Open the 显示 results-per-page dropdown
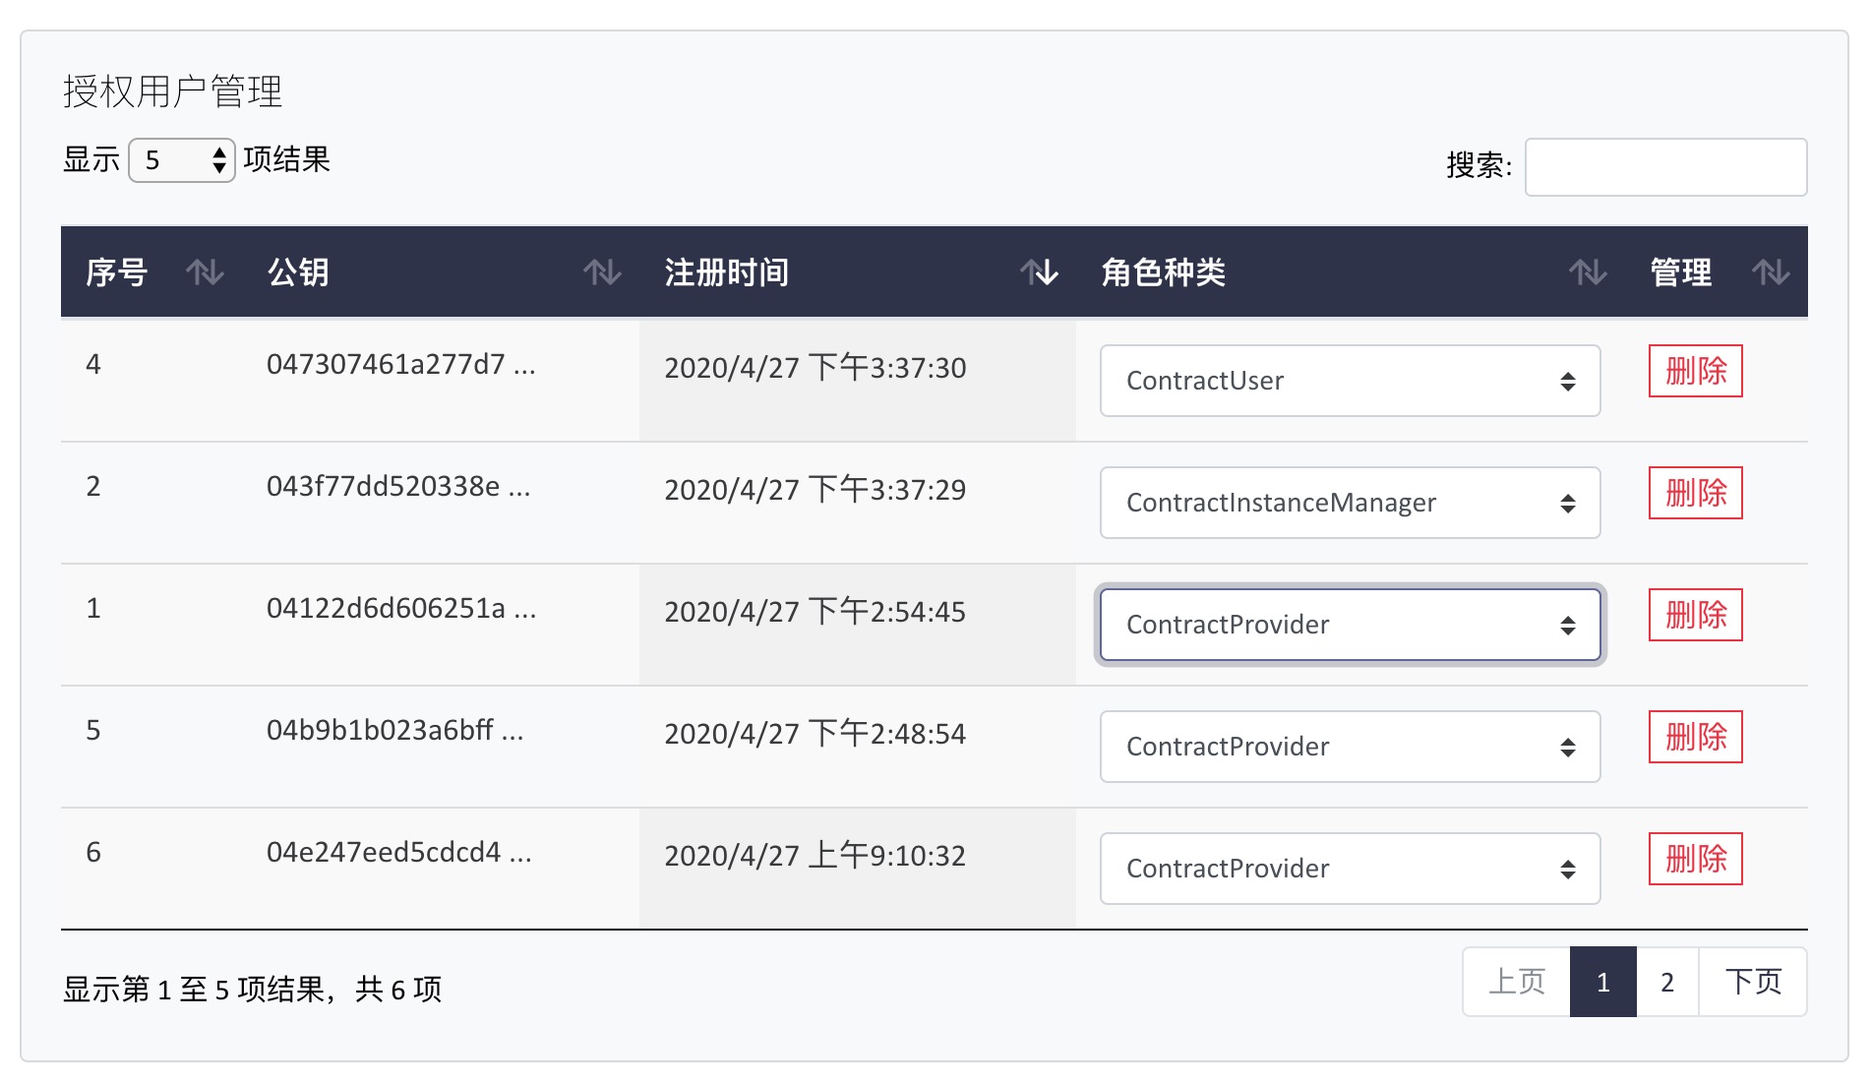The height and width of the screenshot is (1084, 1871). tap(182, 160)
